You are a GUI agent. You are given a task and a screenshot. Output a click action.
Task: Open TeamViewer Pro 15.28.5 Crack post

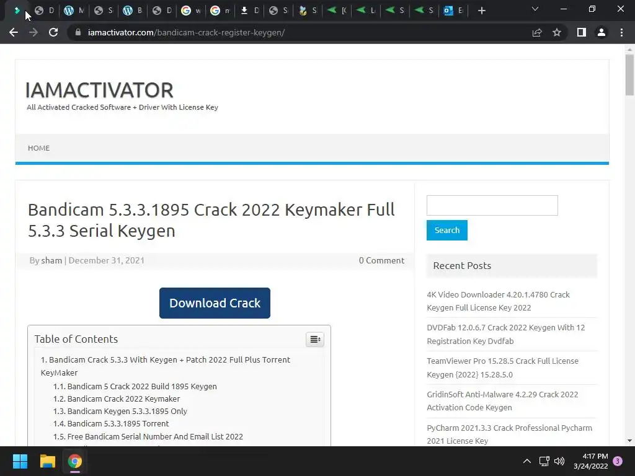502,368
